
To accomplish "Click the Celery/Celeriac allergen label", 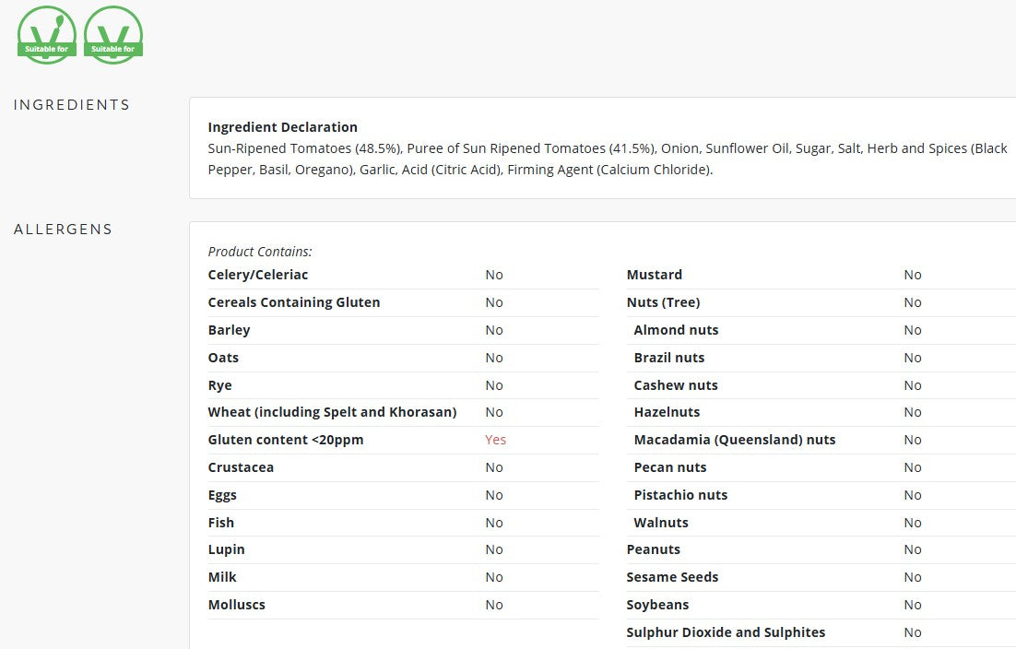I will click(258, 275).
